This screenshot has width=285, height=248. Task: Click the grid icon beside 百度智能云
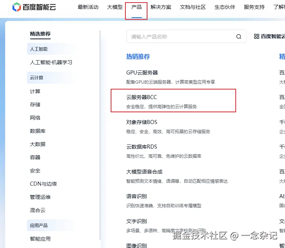(x=256, y=36)
